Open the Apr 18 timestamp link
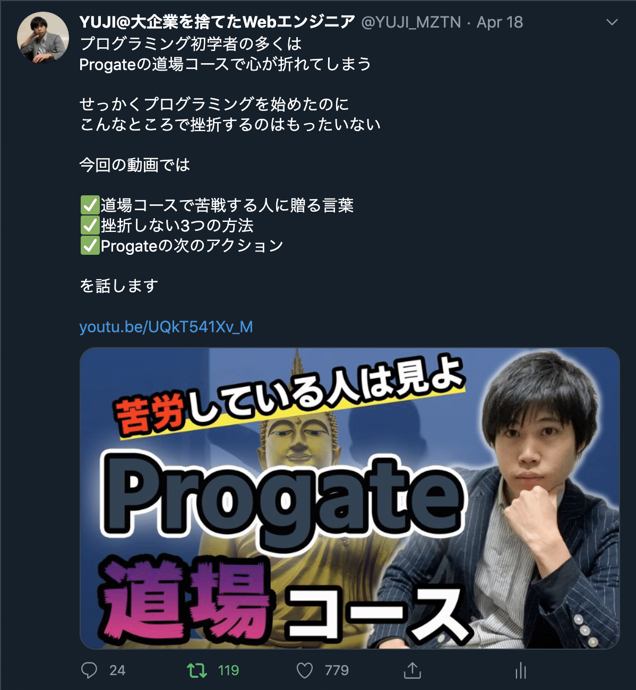Screen dimensions: 636x690 pos(500,22)
